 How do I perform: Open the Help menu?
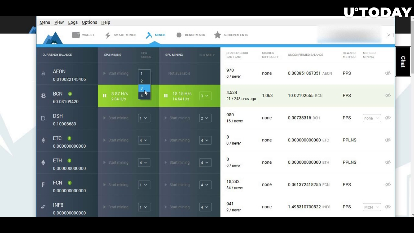pos(106,22)
